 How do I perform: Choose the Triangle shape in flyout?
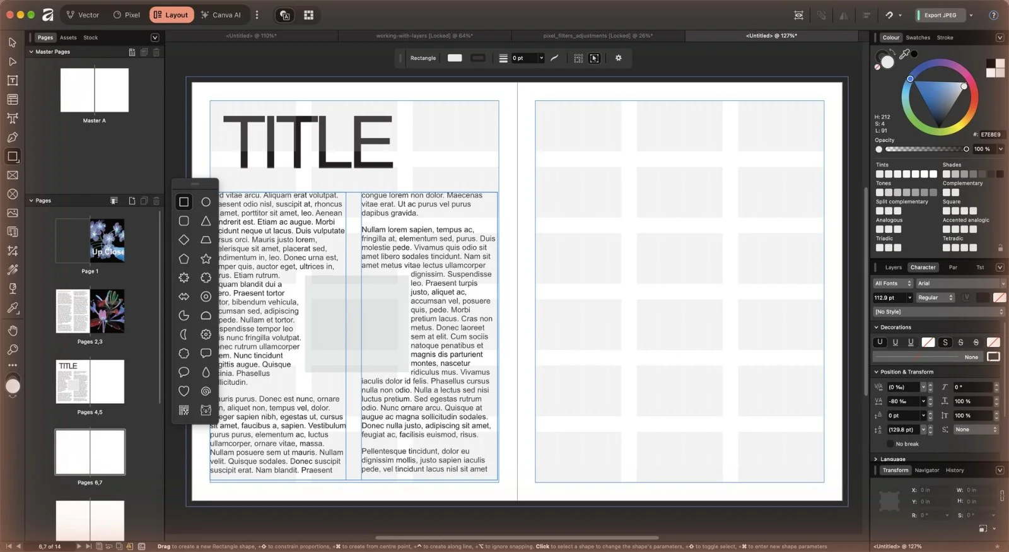coord(206,221)
